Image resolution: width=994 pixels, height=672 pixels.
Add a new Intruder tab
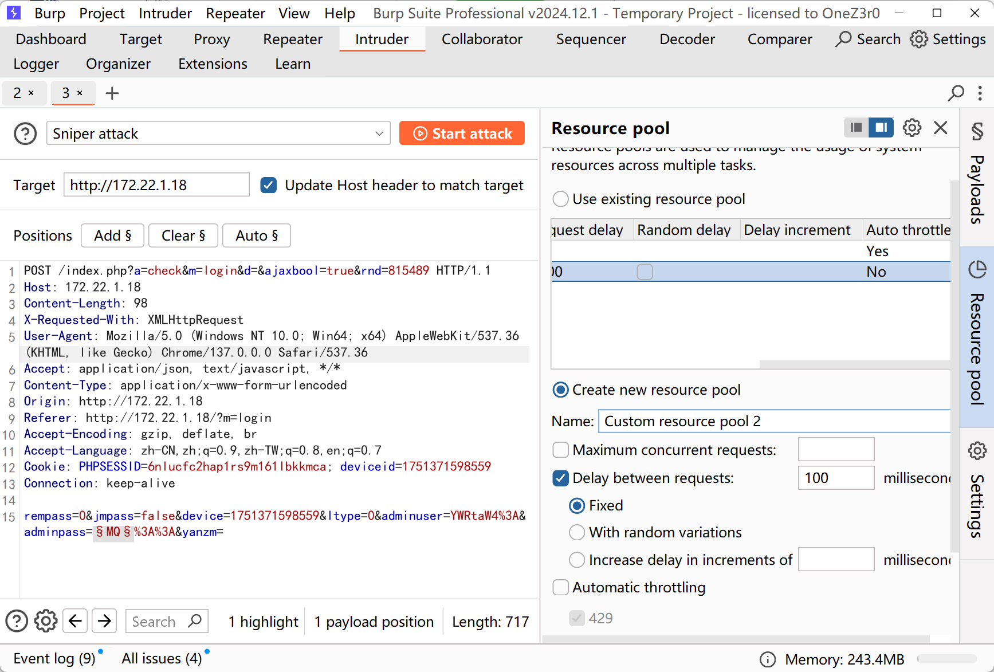pyautogui.click(x=112, y=93)
